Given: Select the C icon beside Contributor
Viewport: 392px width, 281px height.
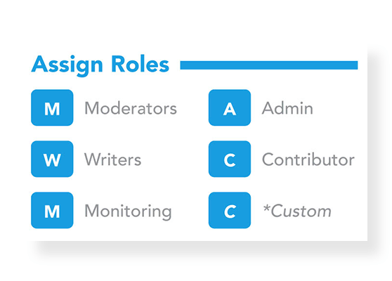Looking at the screenshot, I should [x=230, y=159].
